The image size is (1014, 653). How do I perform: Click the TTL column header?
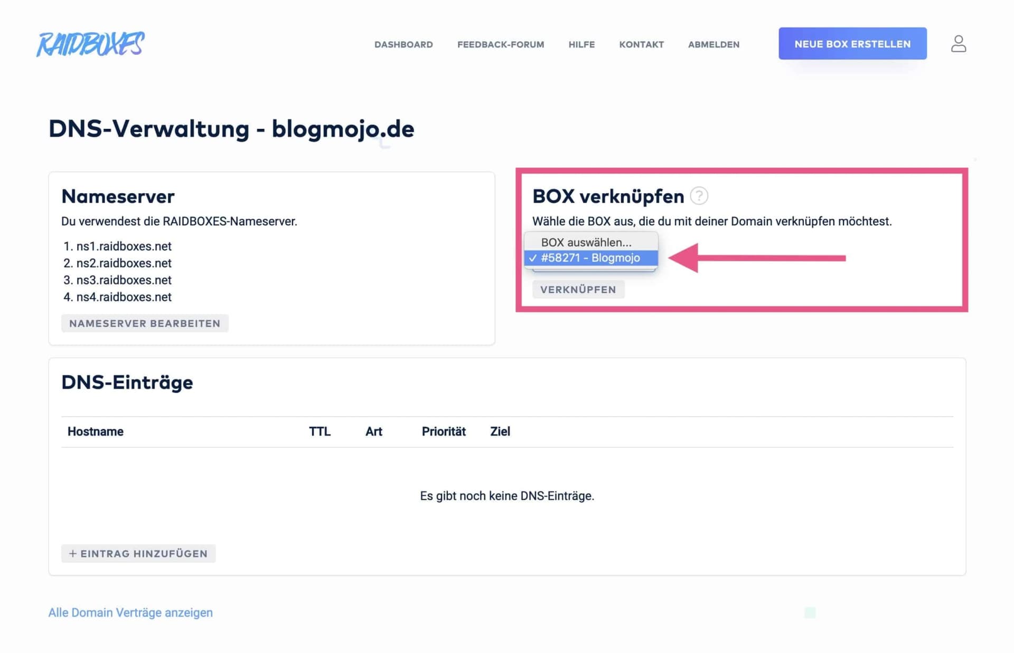click(x=320, y=431)
